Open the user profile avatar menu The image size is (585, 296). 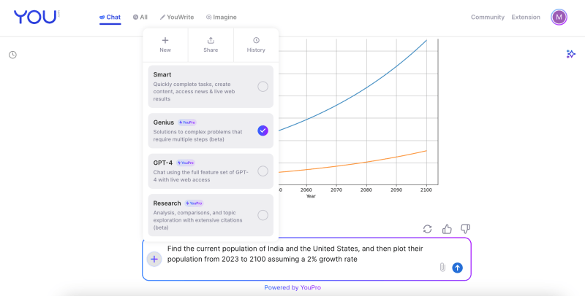(559, 17)
